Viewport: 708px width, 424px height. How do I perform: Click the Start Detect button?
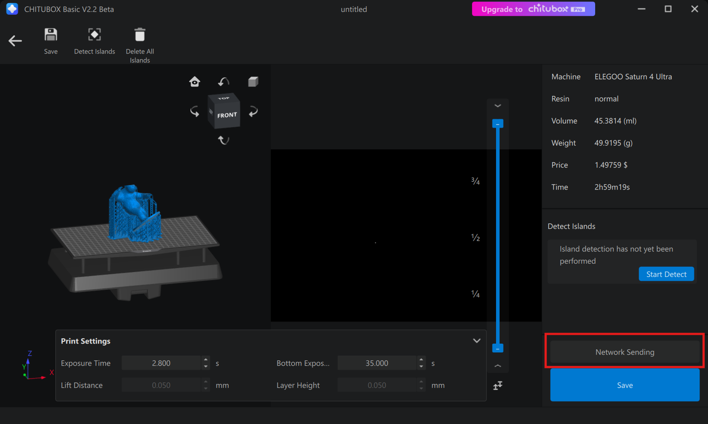pyautogui.click(x=666, y=274)
